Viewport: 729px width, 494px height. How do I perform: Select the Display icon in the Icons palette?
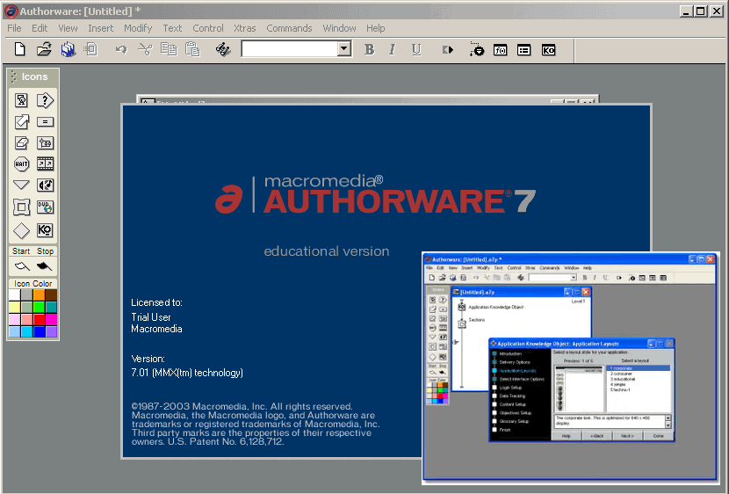click(x=22, y=100)
